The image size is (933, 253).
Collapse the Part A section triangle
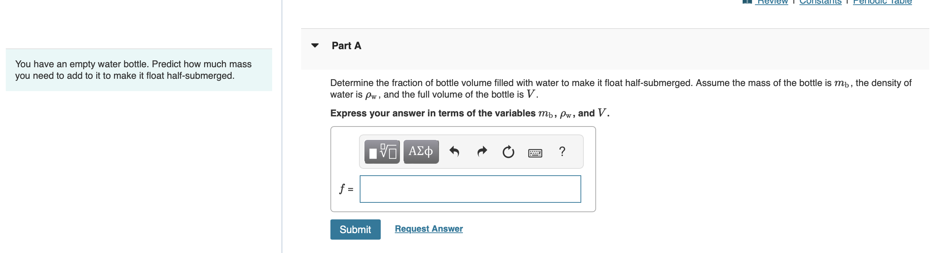point(315,44)
